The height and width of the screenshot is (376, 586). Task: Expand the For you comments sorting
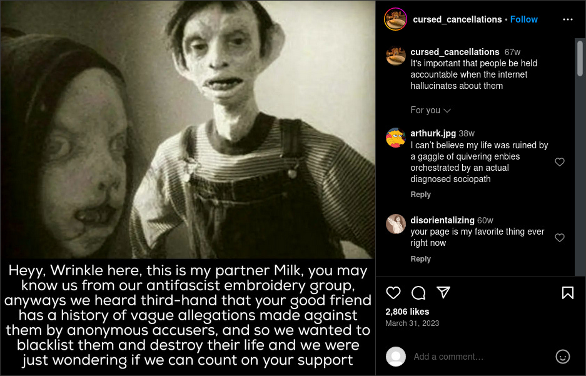point(430,110)
